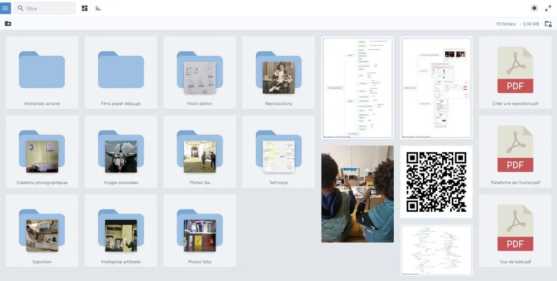Image resolution: width=557 pixels, height=281 pixels.
Task: Open the small dense mind map thumbnail
Action: [x=436, y=250]
